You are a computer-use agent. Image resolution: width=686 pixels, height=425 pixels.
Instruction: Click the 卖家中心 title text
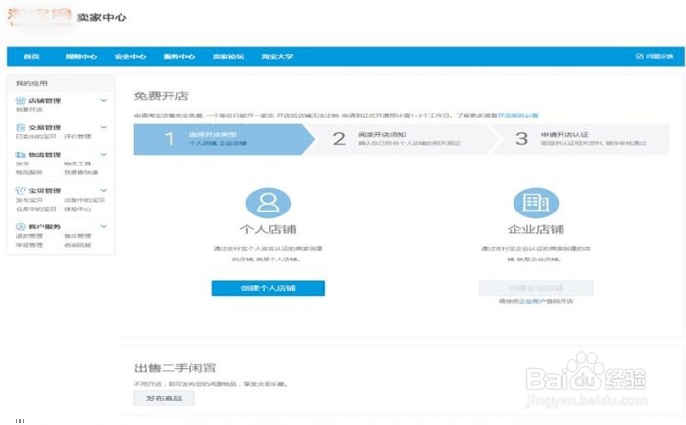pyautogui.click(x=102, y=17)
